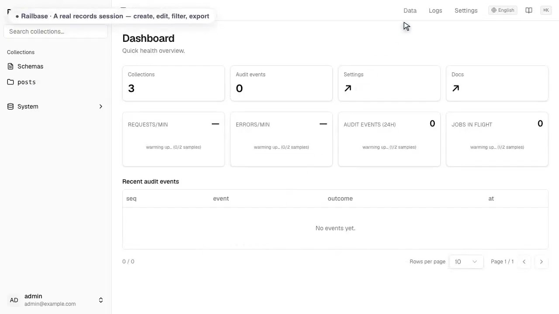This screenshot has height=314, width=559.
Task: Click the 'Page 1 / 1' indicator
Action: 502,262
